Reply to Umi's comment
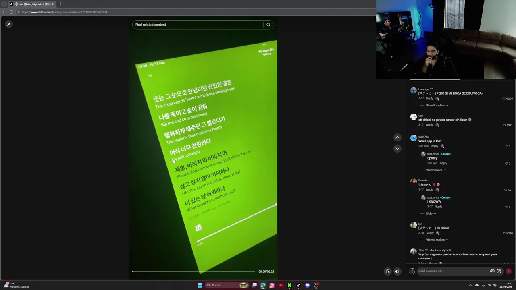 click(430, 125)
